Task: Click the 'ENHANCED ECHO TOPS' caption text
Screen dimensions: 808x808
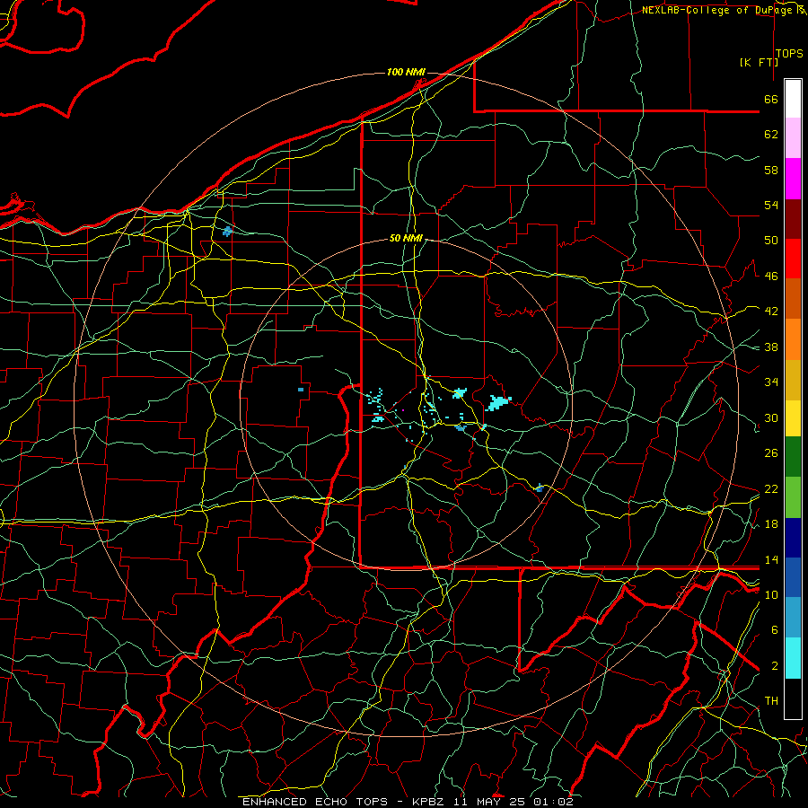Action: (315, 802)
